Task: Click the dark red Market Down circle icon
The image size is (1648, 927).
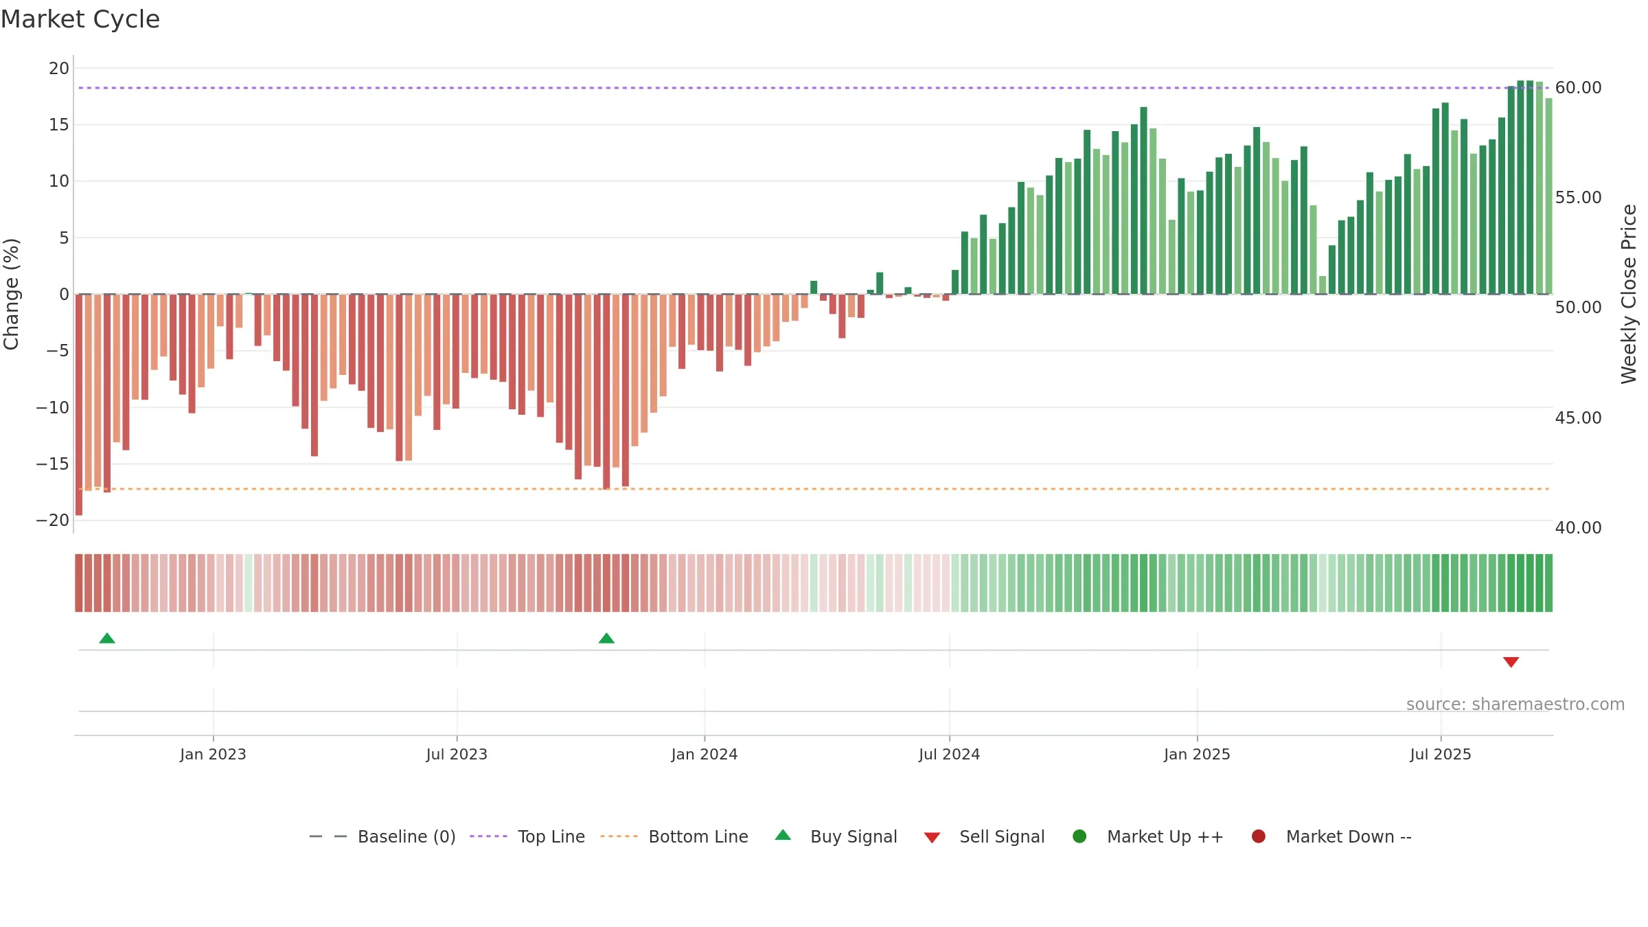Action: (1259, 836)
